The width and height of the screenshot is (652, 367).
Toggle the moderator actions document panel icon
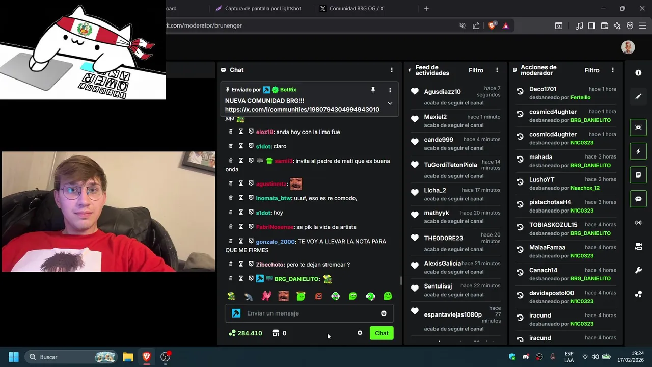[x=638, y=175]
